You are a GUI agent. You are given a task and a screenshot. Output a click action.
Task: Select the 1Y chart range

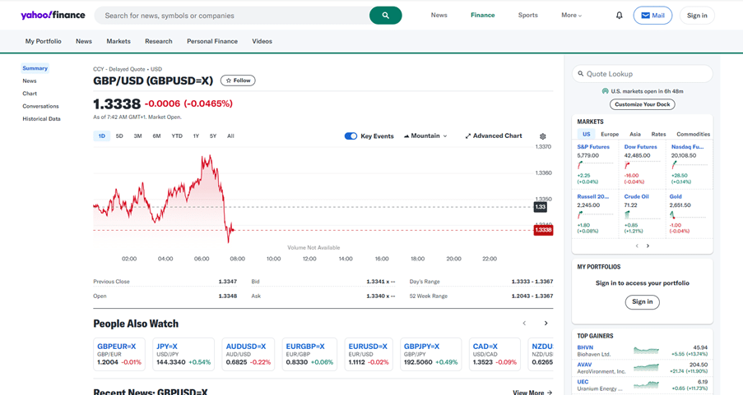pyautogui.click(x=196, y=136)
